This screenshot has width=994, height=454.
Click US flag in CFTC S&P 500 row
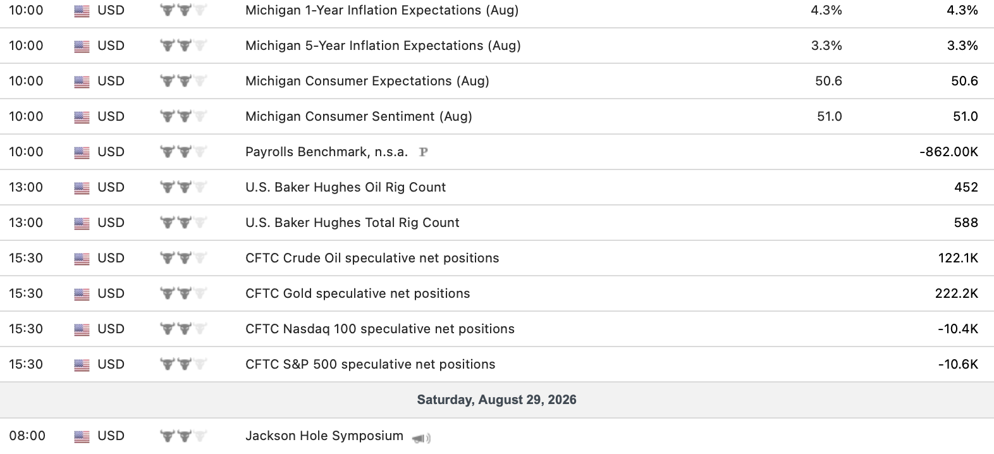point(82,365)
